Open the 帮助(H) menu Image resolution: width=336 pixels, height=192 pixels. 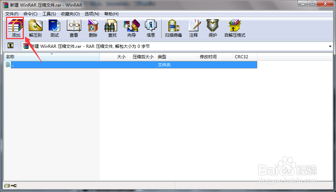(x=111, y=14)
